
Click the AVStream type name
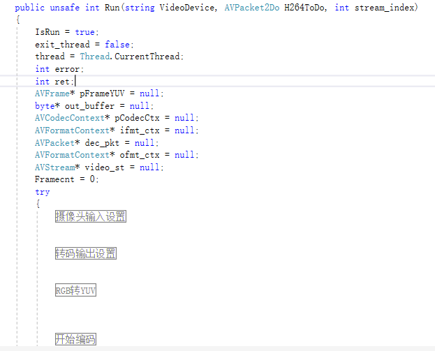tap(55, 167)
